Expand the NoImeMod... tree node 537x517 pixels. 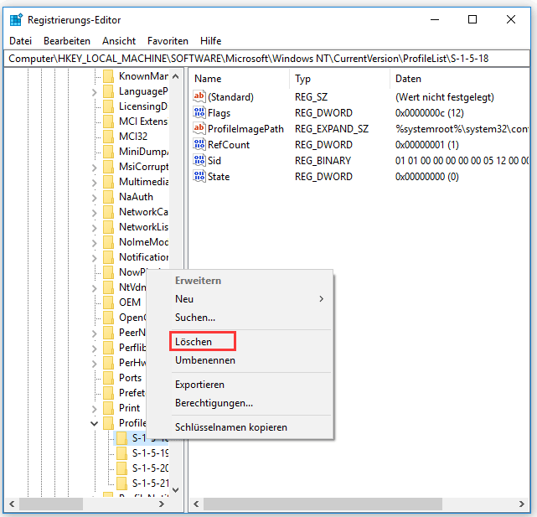(94, 242)
